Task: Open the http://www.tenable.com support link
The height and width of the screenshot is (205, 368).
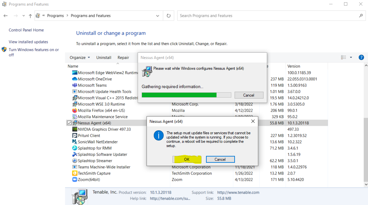Action: (238, 192)
